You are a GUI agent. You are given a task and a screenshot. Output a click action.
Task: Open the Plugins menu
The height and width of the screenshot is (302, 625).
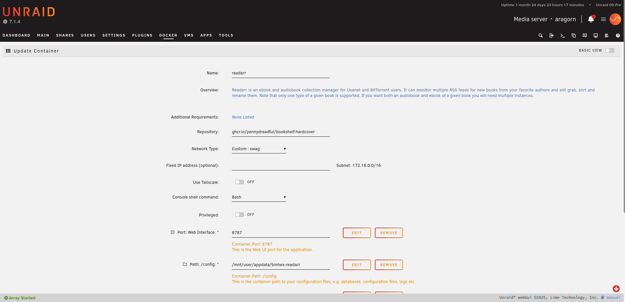click(142, 35)
